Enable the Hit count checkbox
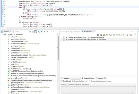This screenshot has height=94, width=139. click(x=62, y=78)
